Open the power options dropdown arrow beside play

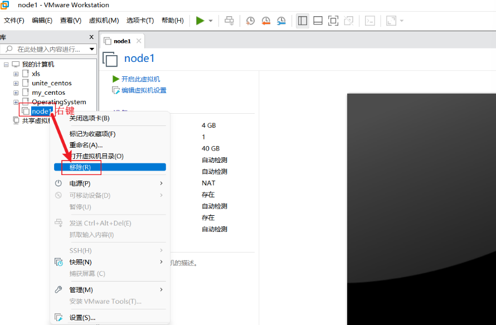[x=211, y=21]
